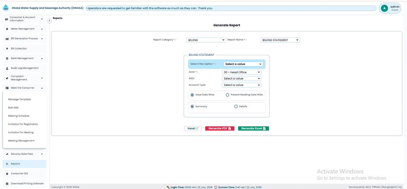This screenshot has width=407, height=189.
Task: Click the Generate Report heading
Action: [x=227, y=25]
